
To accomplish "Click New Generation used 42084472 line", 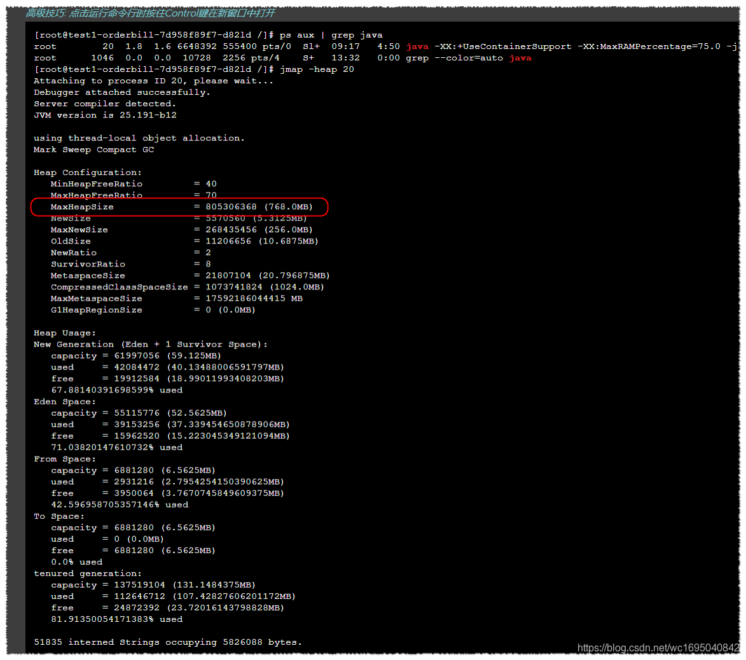I will coord(167,367).
